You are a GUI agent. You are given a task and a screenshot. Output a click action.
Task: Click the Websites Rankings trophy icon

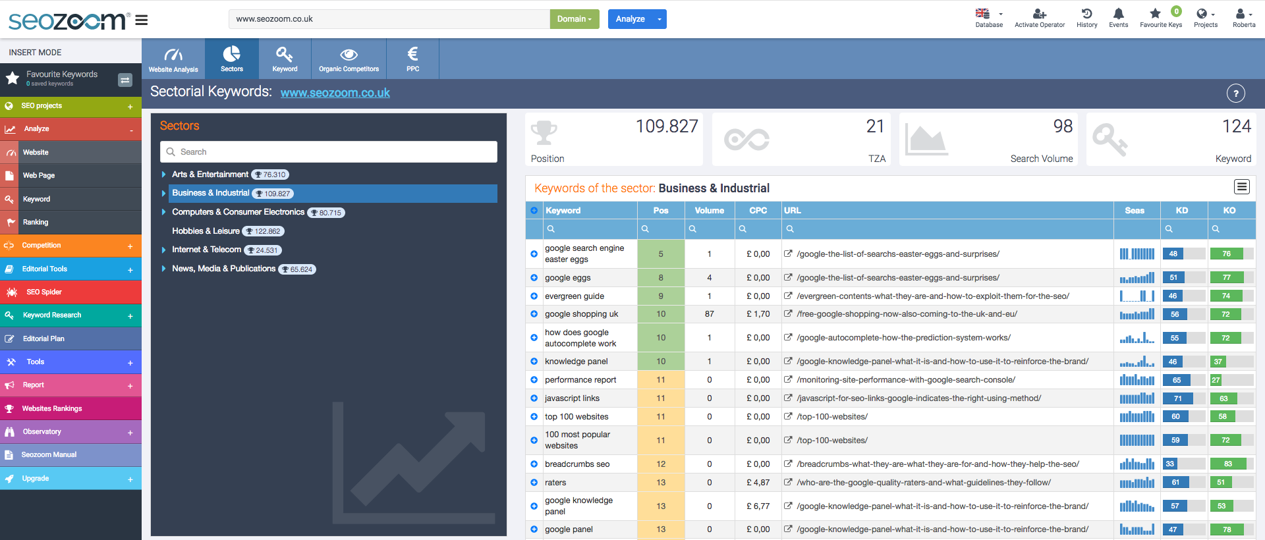click(x=9, y=408)
